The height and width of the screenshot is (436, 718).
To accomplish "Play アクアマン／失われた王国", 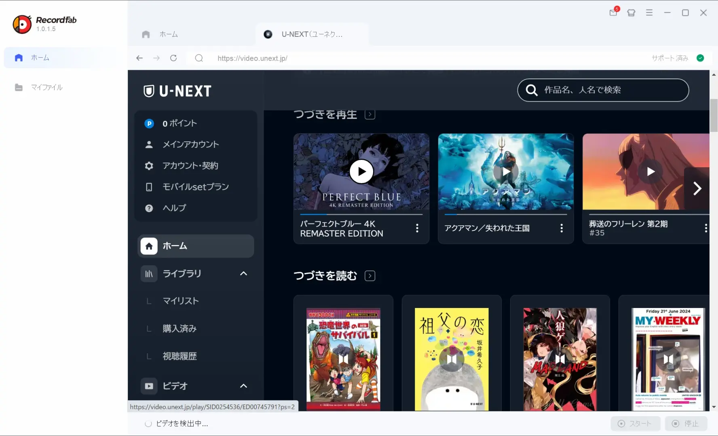I will (506, 172).
